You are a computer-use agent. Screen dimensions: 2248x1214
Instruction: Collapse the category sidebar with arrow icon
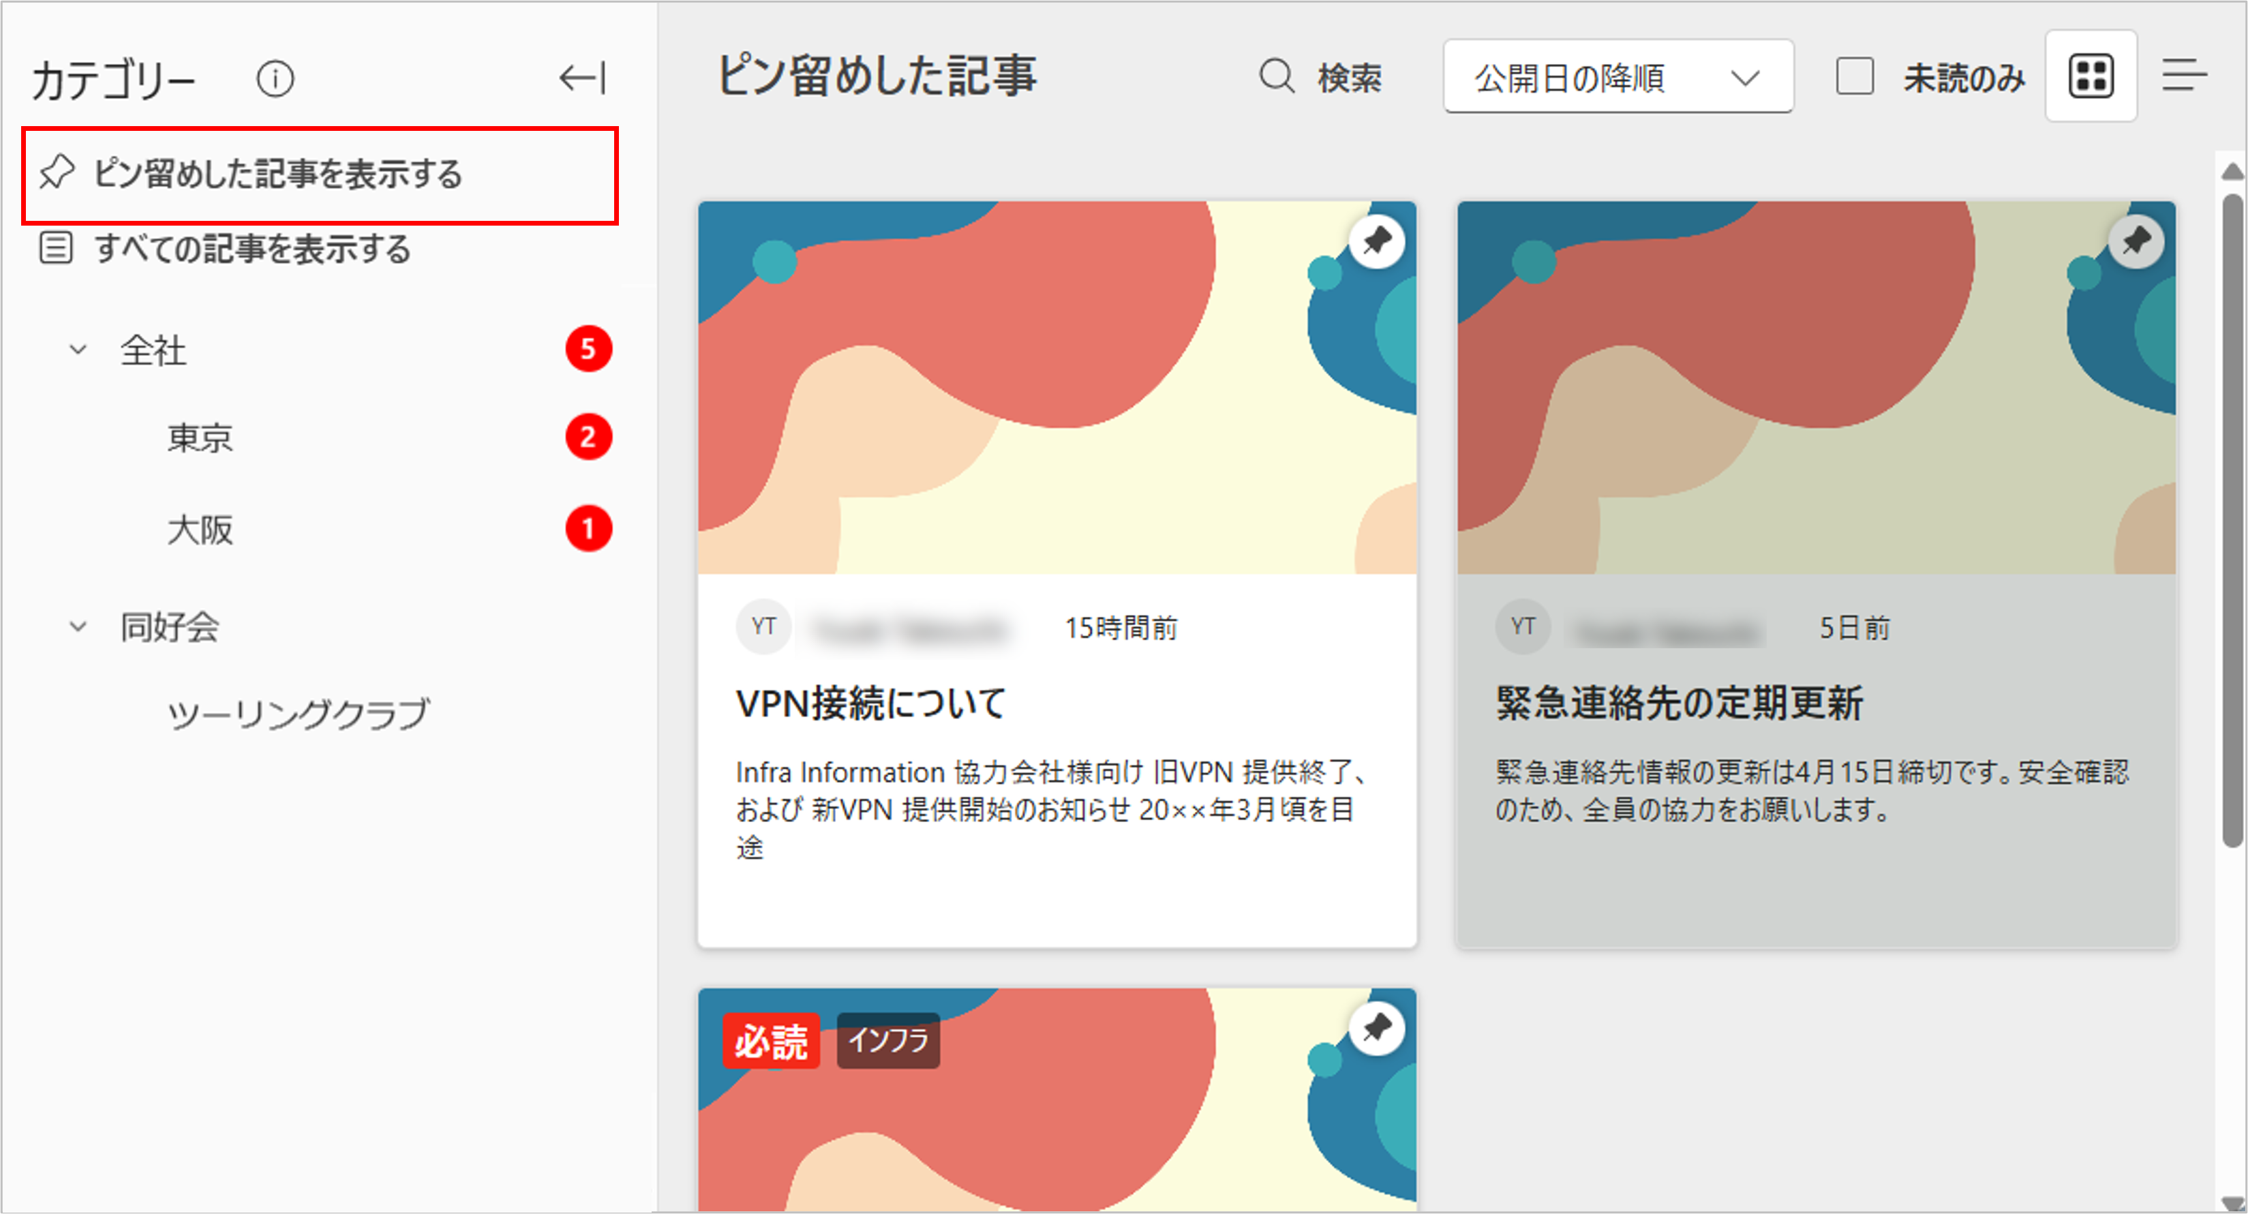[x=582, y=78]
